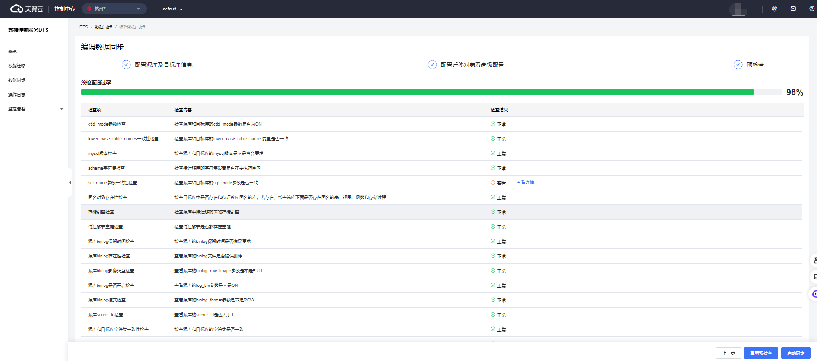Click the 查看详情 link for sql_mode warning

pos(525,182)
